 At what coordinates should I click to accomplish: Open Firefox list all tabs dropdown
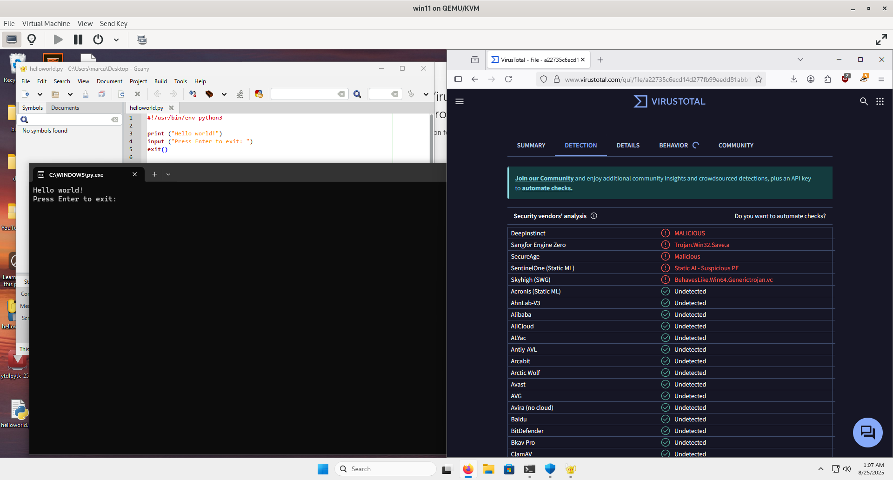[x=800, y=60]
